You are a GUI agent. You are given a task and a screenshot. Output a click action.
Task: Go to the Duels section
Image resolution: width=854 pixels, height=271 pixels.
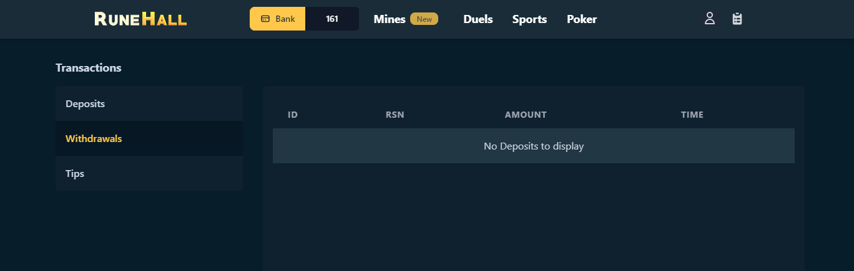click(478, 19)
